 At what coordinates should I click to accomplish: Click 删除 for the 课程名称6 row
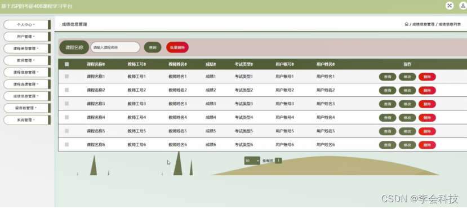point(427,145)
